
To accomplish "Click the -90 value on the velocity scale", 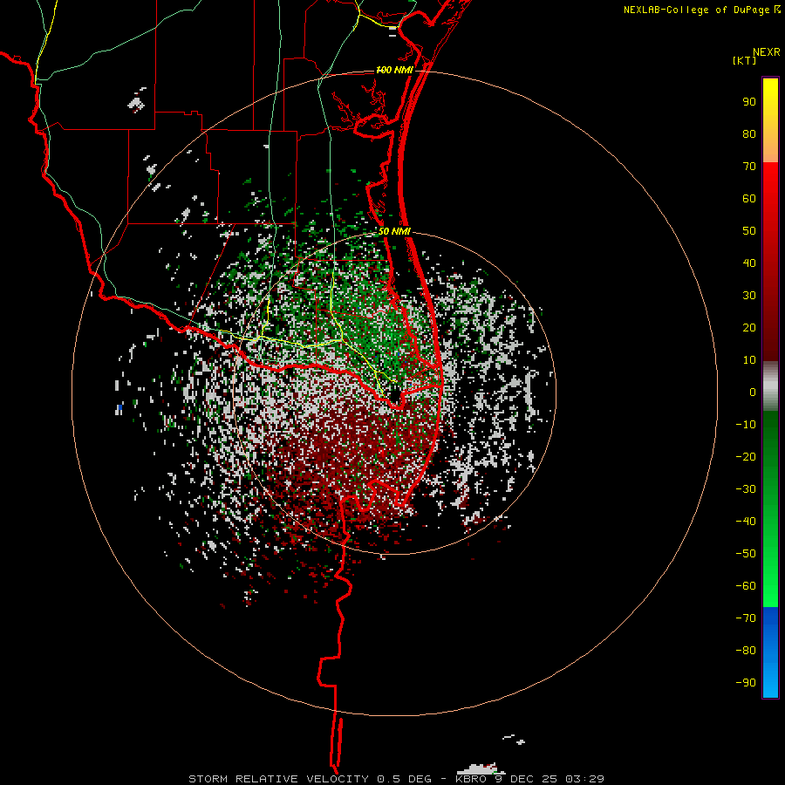I will coord(746,683).
